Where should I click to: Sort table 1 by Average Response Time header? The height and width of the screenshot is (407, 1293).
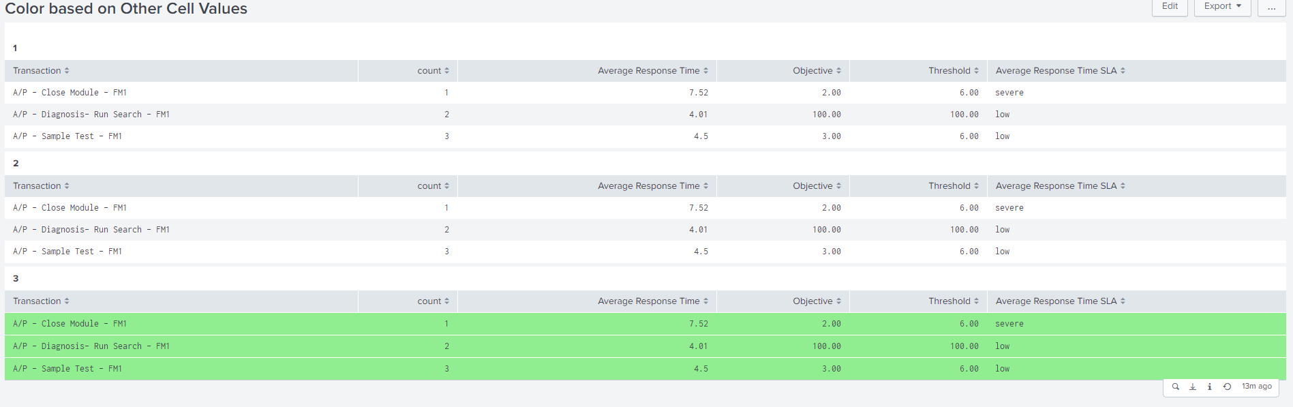tap(648, 71)
